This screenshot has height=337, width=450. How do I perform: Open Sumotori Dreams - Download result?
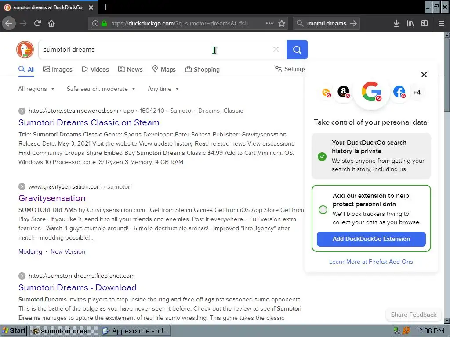(77, 287)
